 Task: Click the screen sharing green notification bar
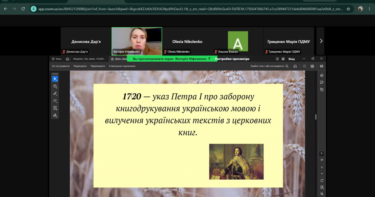pyautogui.click(x=172, y=59)
